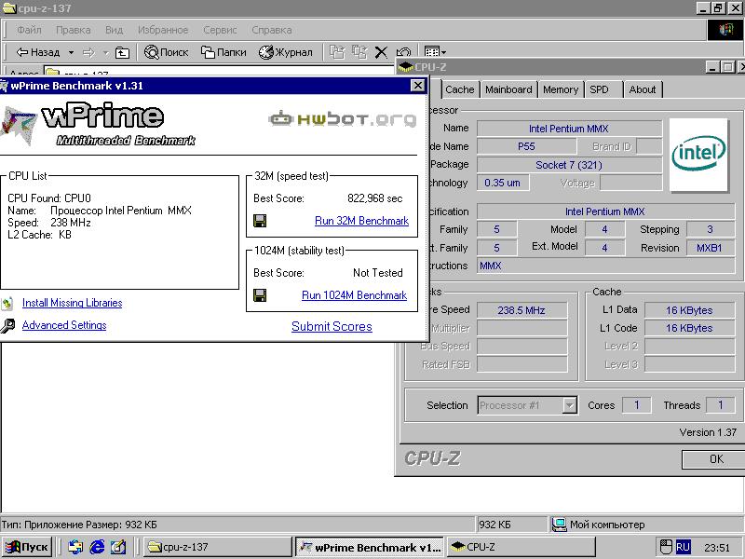Open the Правка menu
The image size is (745, 559).
coord(74,30)
